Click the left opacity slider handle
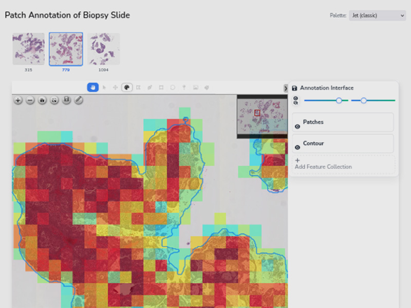Viewport: 411px width, 308px height. click(x=339, y=101)
